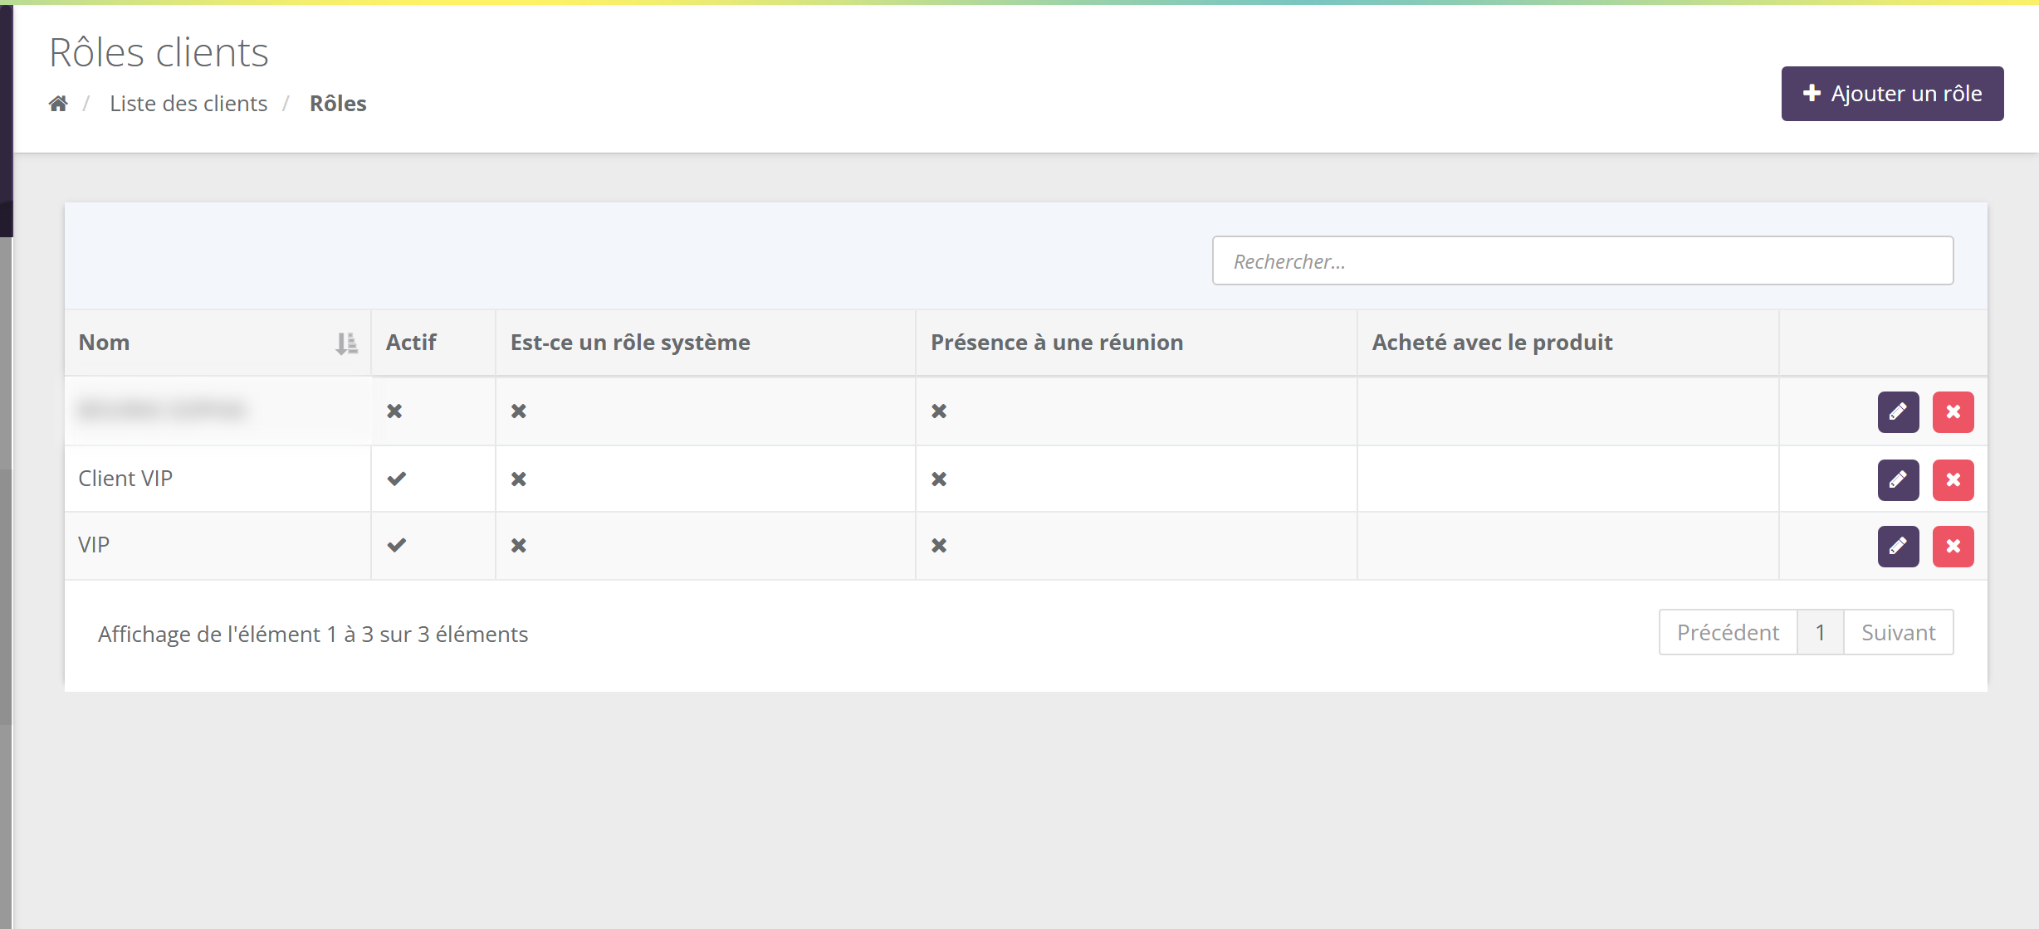Go to home via breadcrumb house icon
The height and width of the screenshot is (929, 2039).
[58, 104]
